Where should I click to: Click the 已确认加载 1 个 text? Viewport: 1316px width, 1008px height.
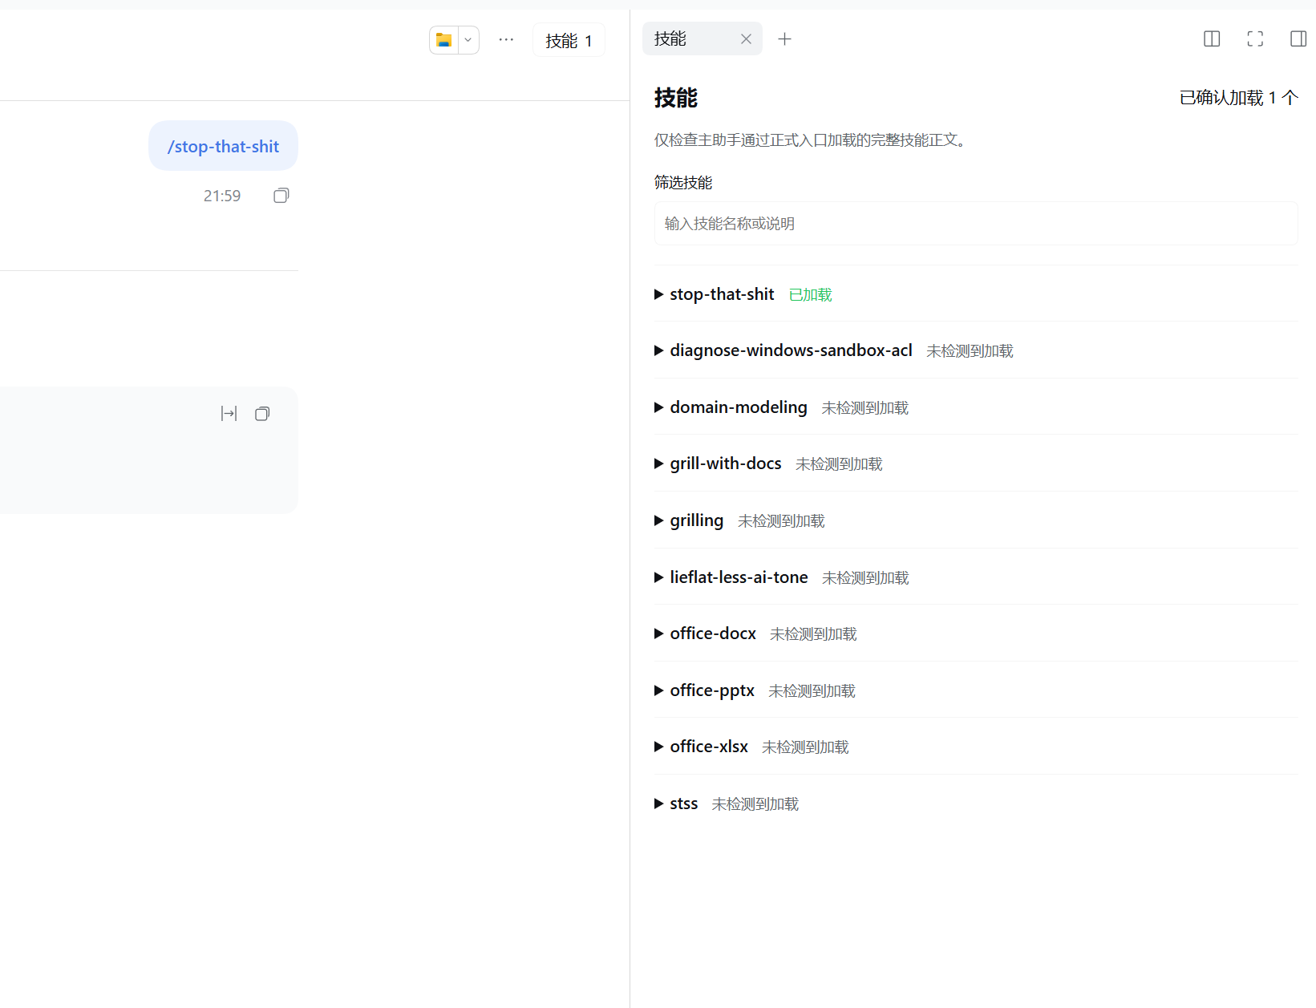pos(1238,98)
